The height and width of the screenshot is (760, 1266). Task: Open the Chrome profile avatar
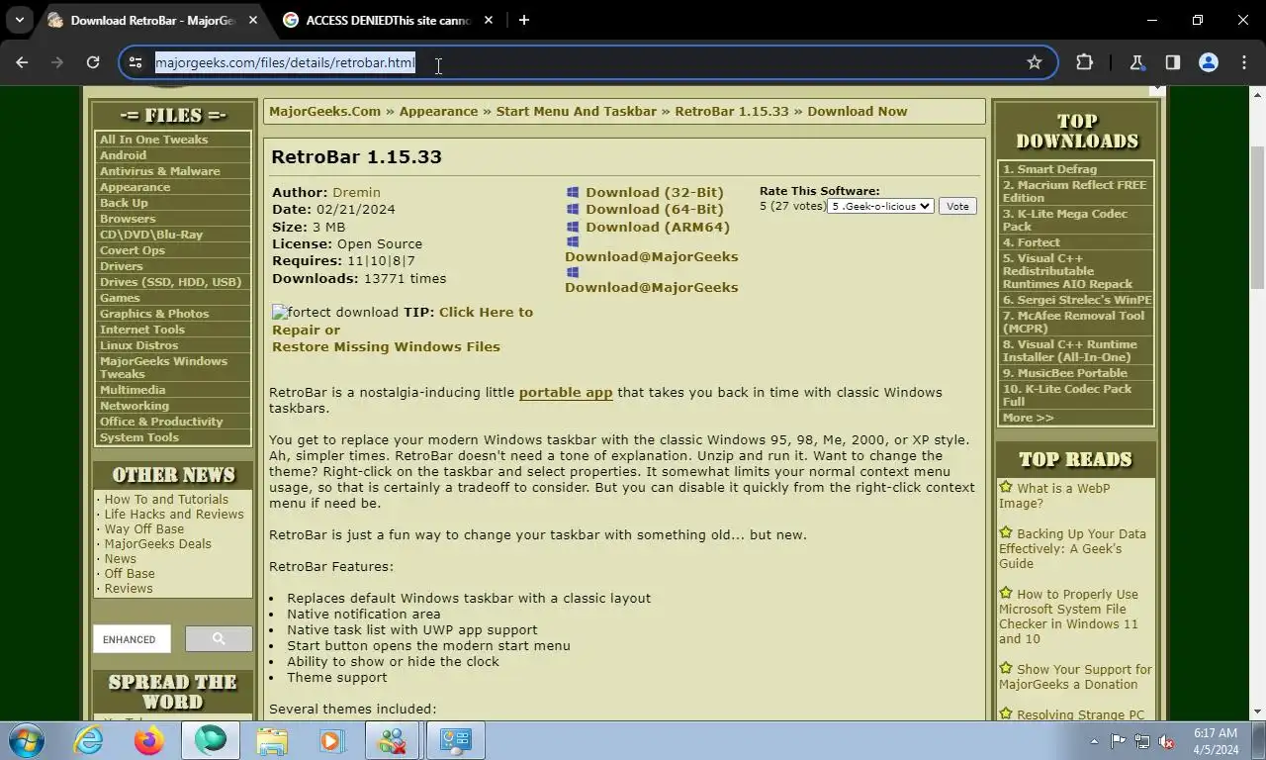[x=1209, y=62]
